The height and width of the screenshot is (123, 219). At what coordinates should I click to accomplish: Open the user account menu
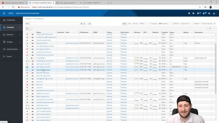(215, 13)
